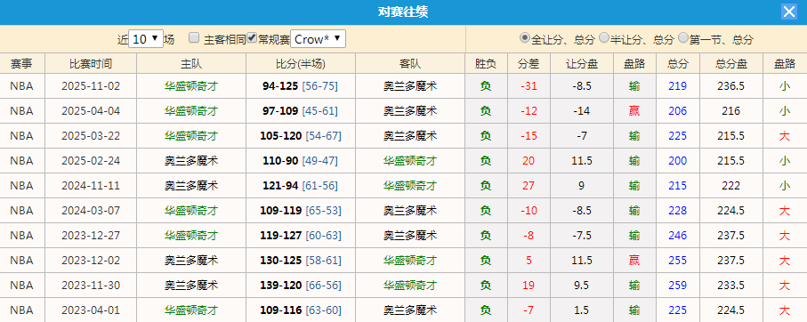The width and height of the screenshot is (807, 322).
Task: Click total score 259 in 2023-11-30 row
Action: (x=677, y=286)
